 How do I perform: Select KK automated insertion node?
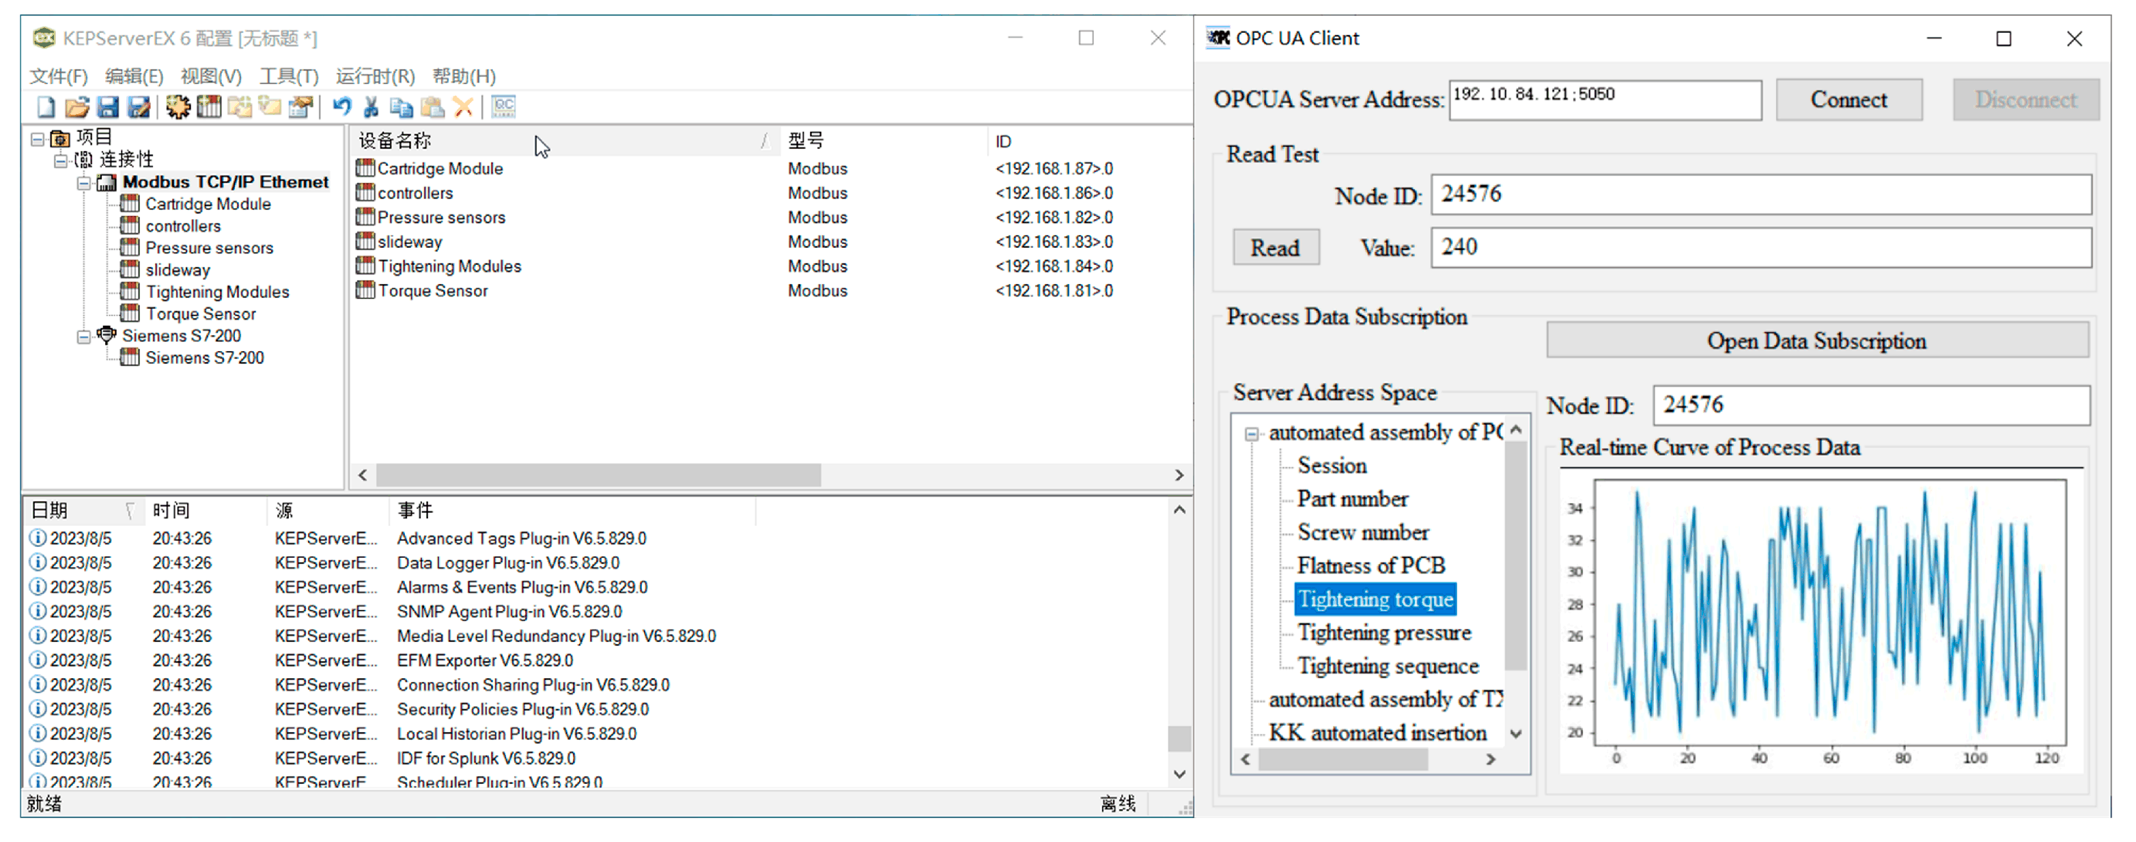pyautogui.click(x=1378, y=733)
